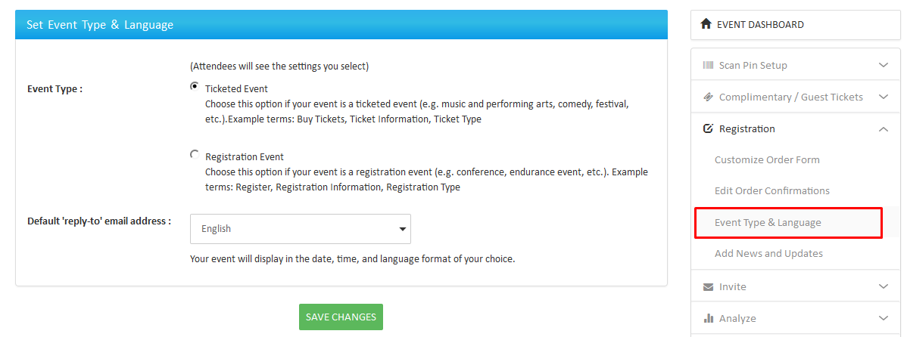Open Customize Order Form menu item
Image resolution: width=907 pixels, height=337 pixels.
[x=767, y=159]
